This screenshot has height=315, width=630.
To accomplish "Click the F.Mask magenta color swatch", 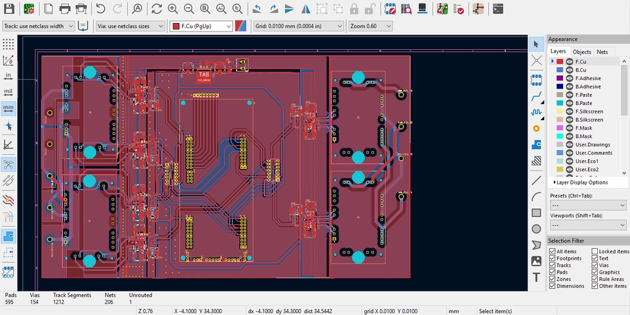I will 560,128.
